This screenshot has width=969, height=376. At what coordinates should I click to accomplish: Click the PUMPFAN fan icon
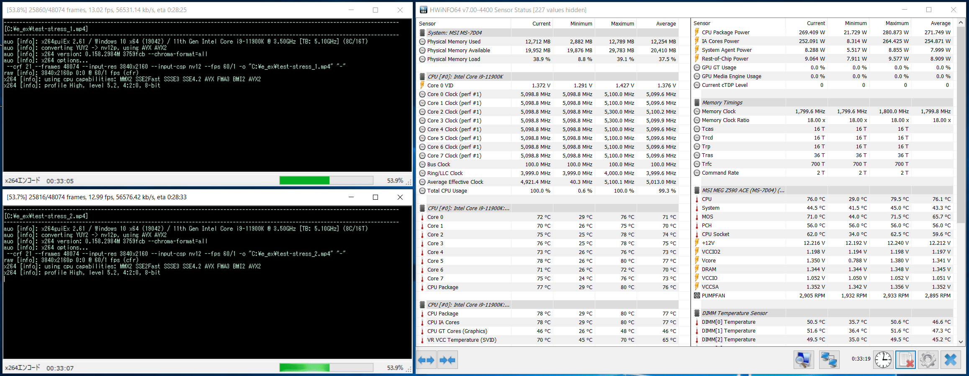click(x=697, y=295)
